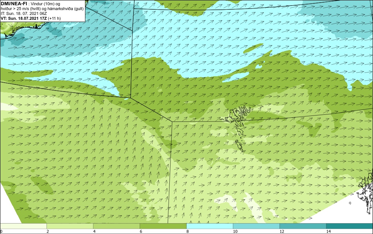Click the 'IT: Sun. 18. 07. 2021 06Z' line
Image resolution: width=373 pixels, height=234 pixels.
(24, 13)
